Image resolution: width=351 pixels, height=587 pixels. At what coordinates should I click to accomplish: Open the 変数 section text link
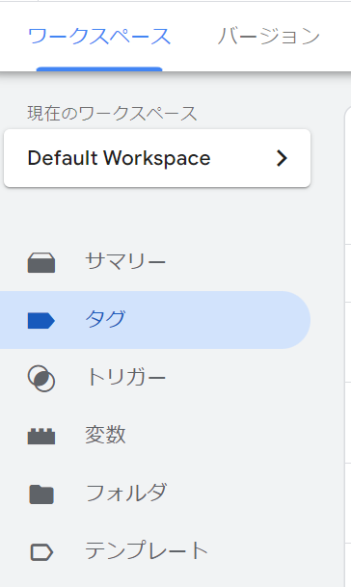(x=105, y=435)
